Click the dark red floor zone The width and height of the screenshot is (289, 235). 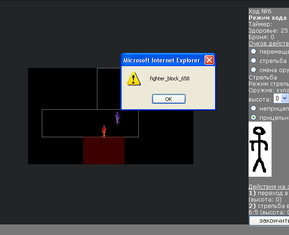pos(104,151)
